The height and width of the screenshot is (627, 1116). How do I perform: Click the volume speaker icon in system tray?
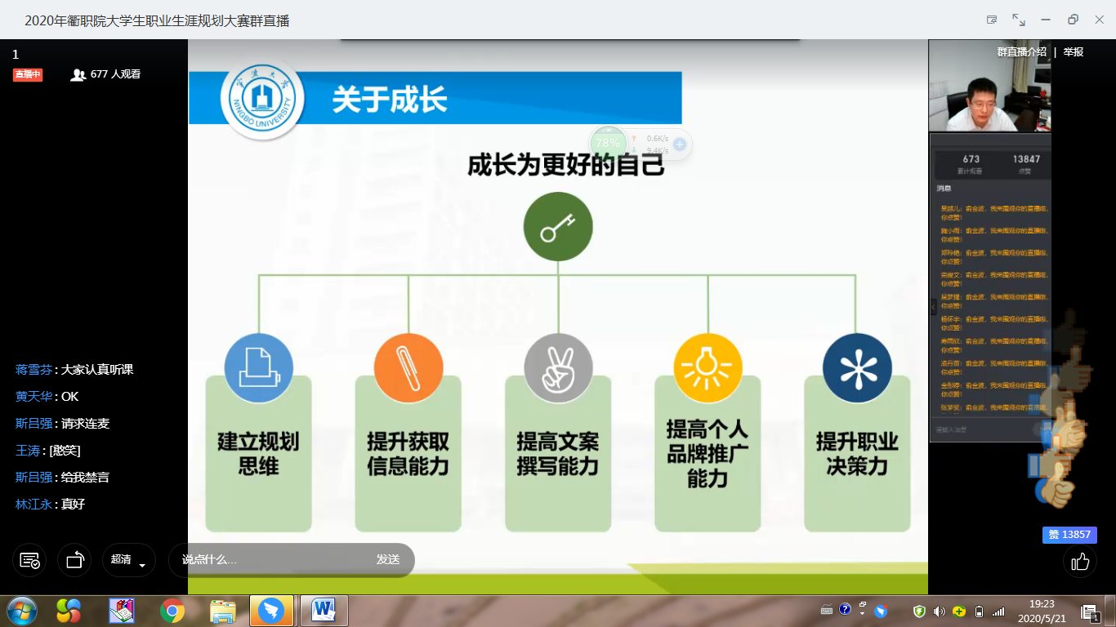pos(939,611)
